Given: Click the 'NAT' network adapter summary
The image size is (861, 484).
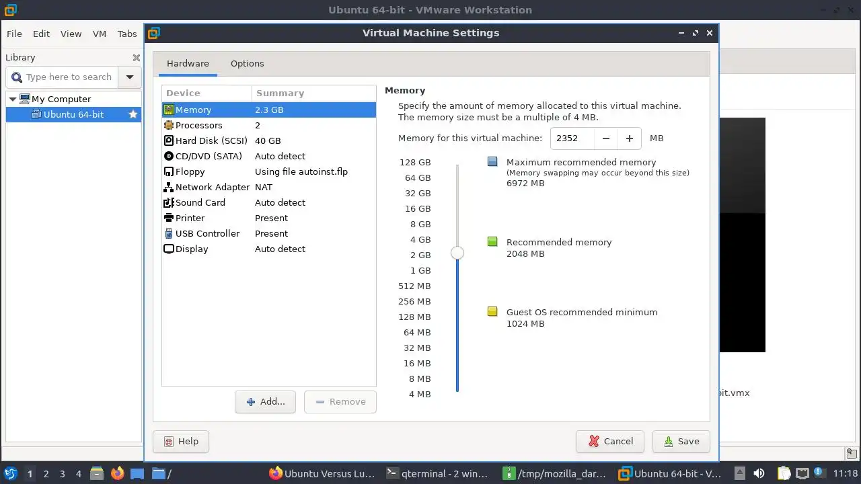Looking at the screenshot, I should coord(264,187).
